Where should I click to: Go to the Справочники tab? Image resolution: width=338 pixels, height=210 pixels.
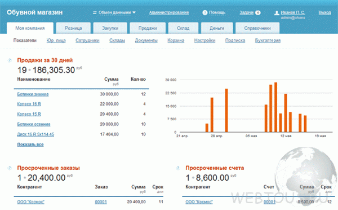257,28
